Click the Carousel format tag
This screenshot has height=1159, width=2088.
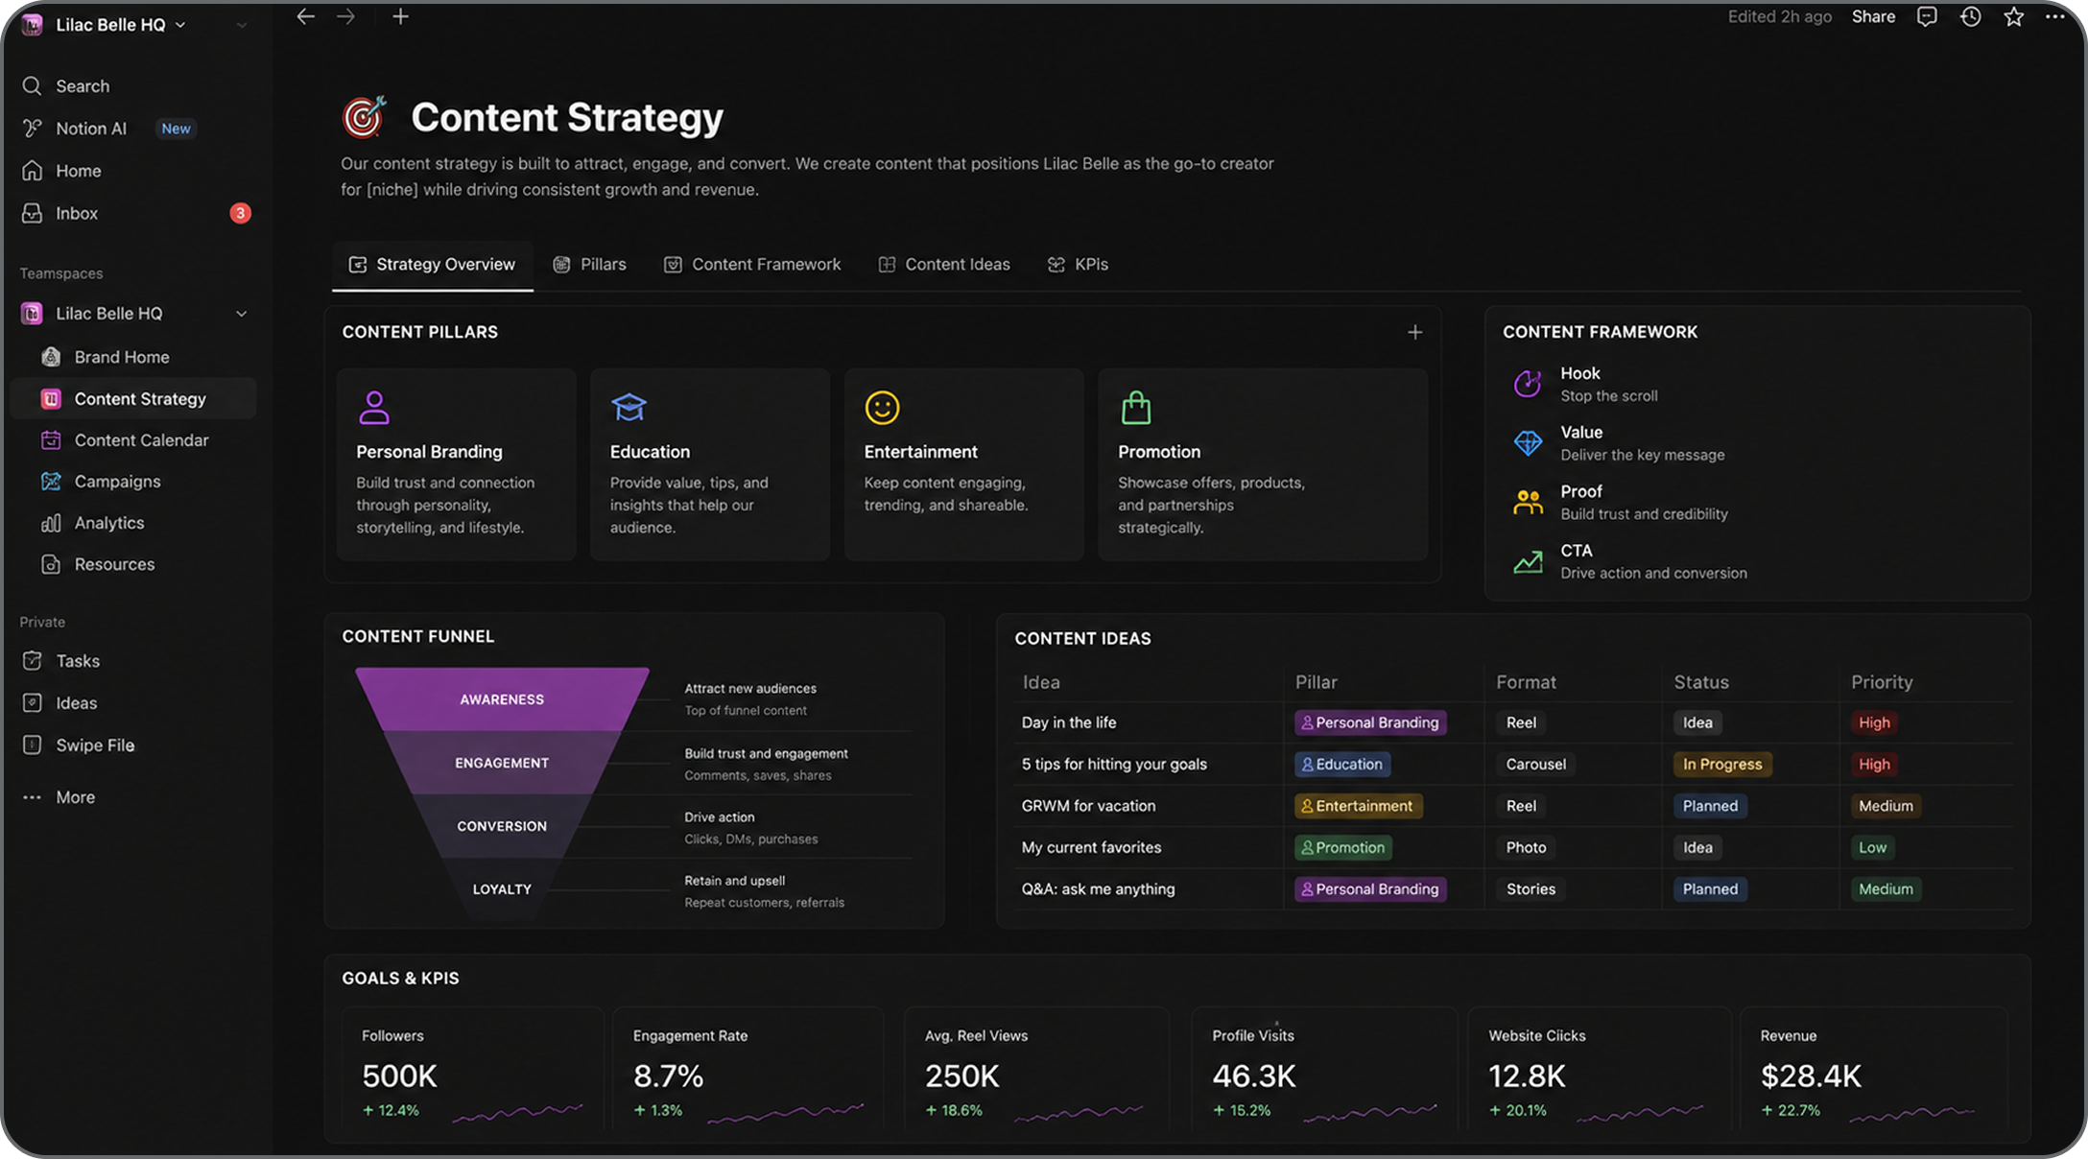[1535, 764]
